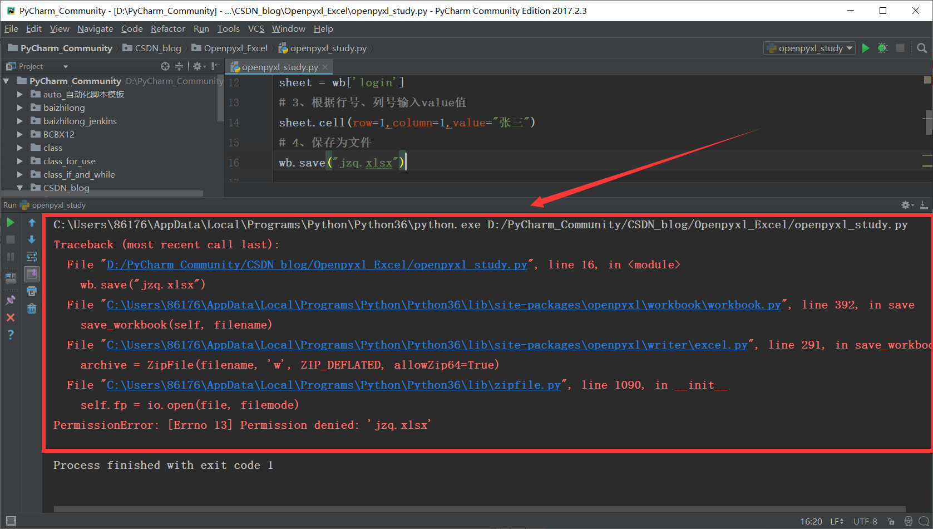Image resolution: width=933 pixels, height=529 pixels.
Task: Expand the class_for_use folder
Action: 20,161
